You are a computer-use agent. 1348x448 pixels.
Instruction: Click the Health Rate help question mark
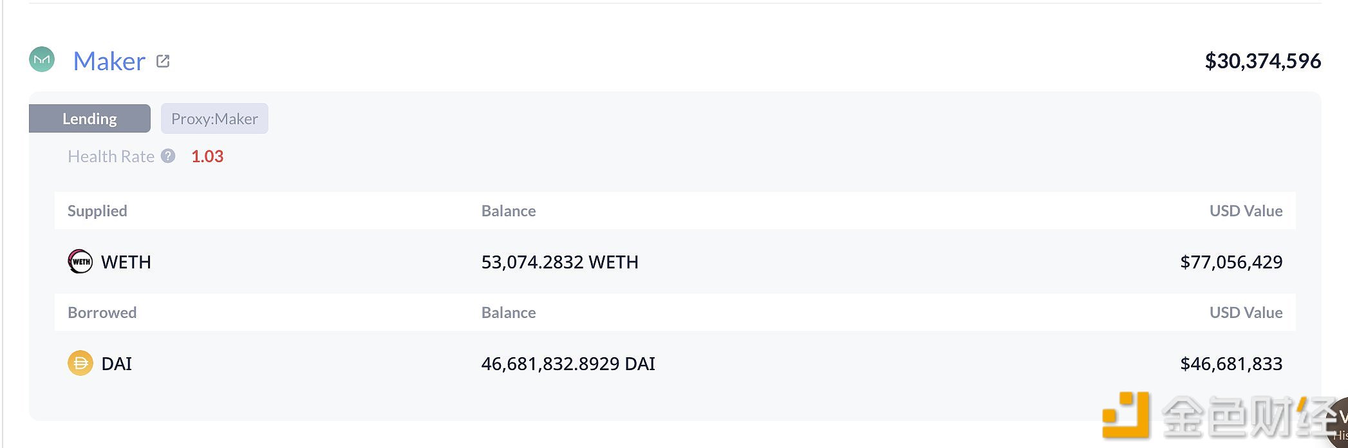(168, 156)
